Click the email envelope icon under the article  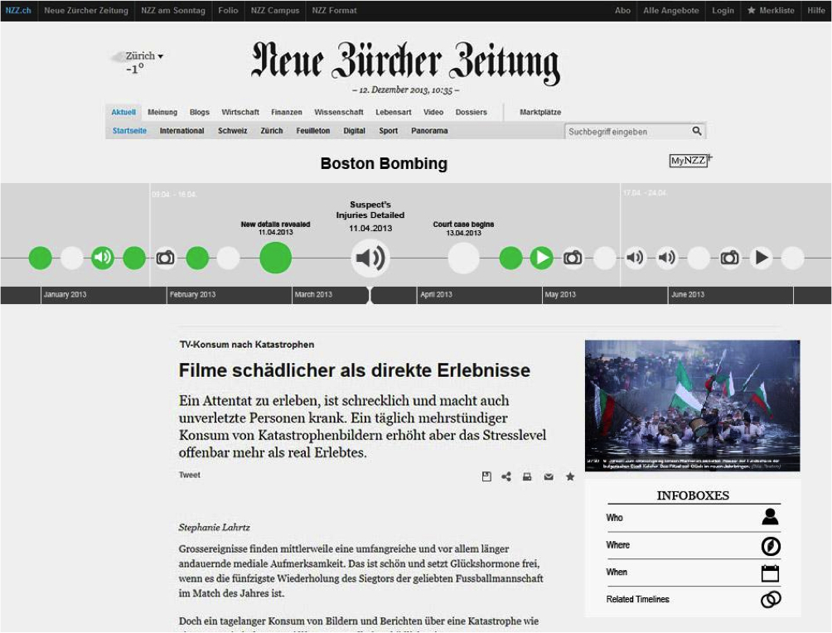point(549,476)
